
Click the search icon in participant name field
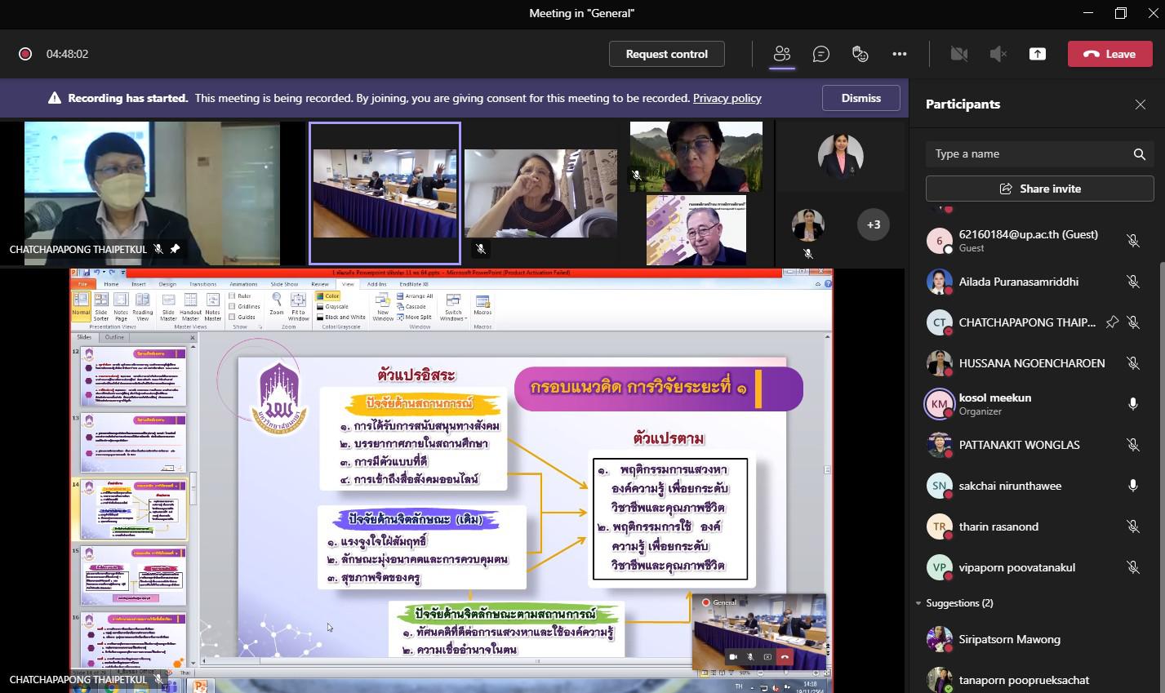(1139, 154)
